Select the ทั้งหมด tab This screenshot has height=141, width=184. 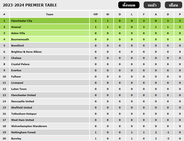tap(129, 5)
